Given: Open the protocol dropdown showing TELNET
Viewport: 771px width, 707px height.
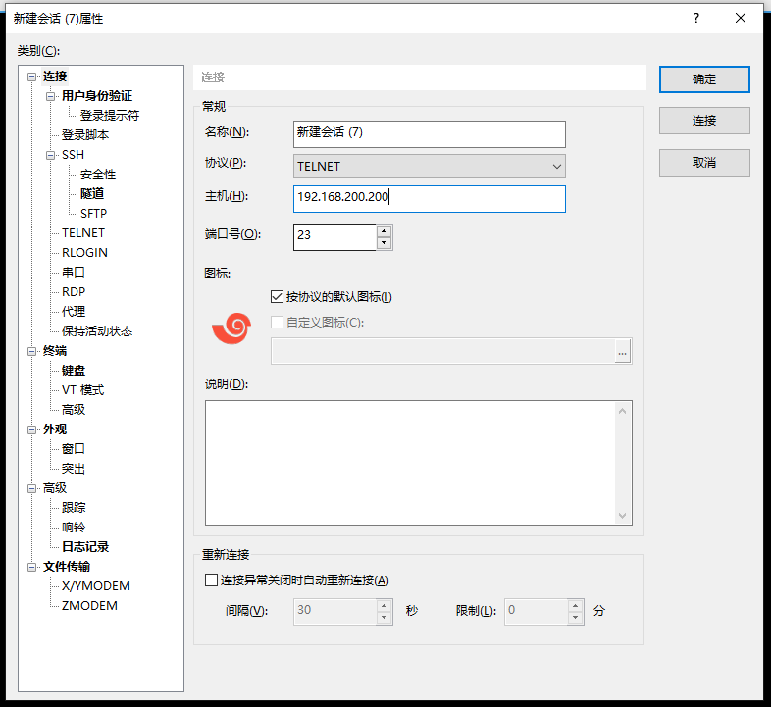Looking at the screenshot, I should (x=430, y=167).
